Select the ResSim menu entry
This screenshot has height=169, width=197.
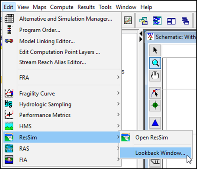coord(61,137)
